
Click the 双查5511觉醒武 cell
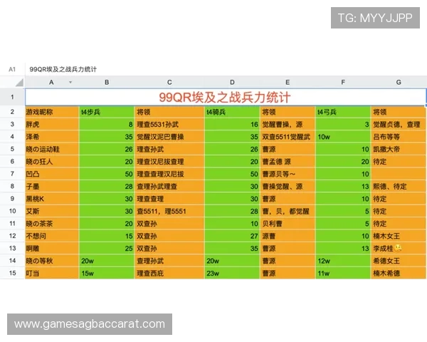tap(288, 137)
